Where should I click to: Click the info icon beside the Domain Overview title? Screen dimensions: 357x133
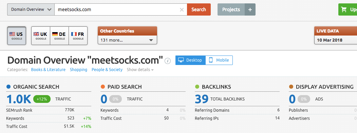click(168, 61)
